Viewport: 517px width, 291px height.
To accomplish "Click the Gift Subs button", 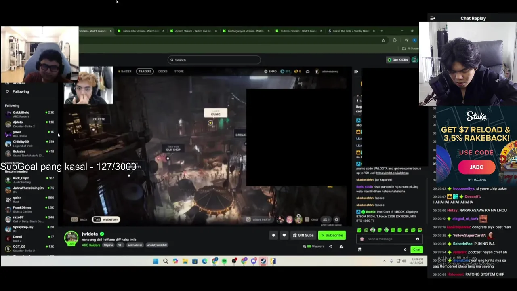I will pos(303,235).
